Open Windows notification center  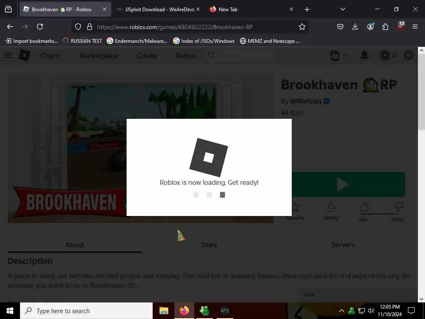[x=411, y=311]
